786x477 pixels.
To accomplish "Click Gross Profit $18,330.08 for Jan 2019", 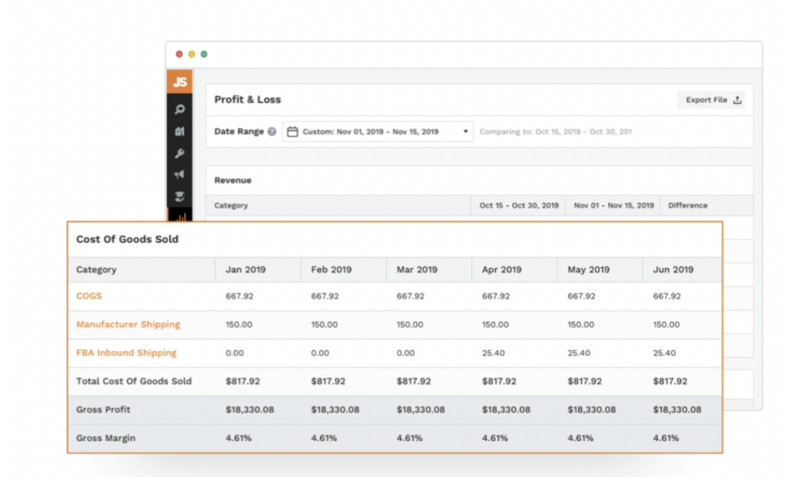I will (x=250, y=410).
